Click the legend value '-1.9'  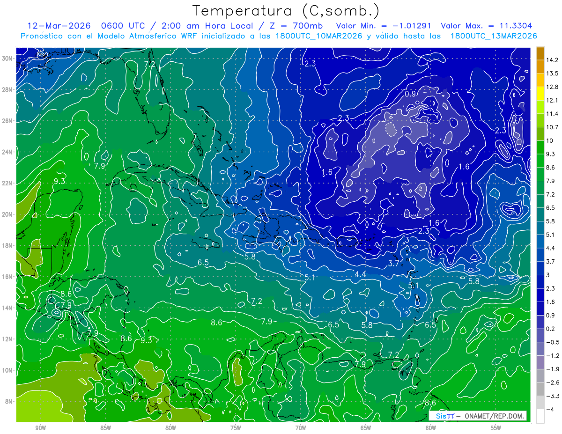click(x=553, y=369)
